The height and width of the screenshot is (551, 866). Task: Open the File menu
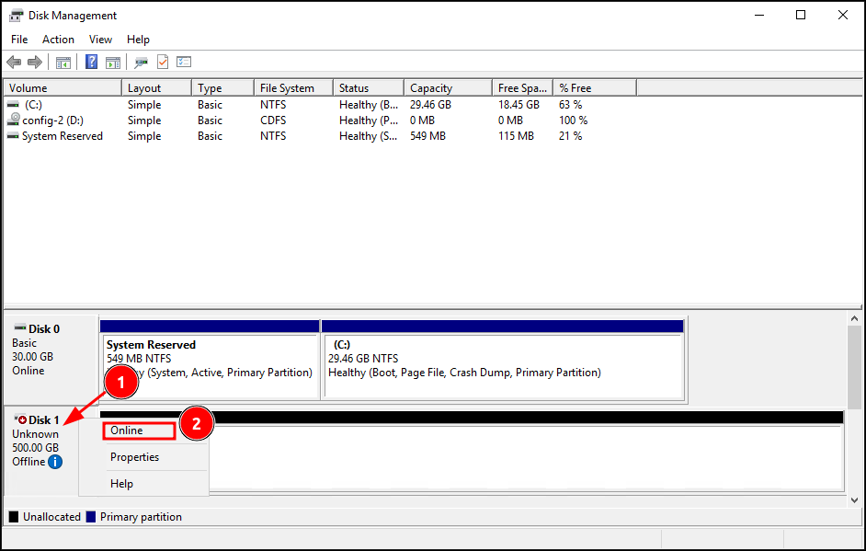[19, 40]
